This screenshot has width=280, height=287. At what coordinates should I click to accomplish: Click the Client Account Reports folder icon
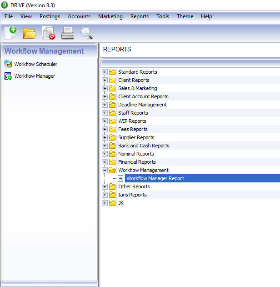(x=112, y=96)
